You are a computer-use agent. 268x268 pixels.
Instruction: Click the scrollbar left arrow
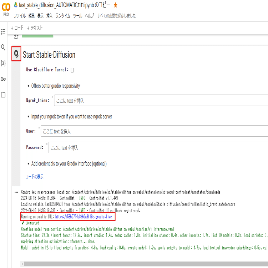pyautogui.click(x=22, y=264)
